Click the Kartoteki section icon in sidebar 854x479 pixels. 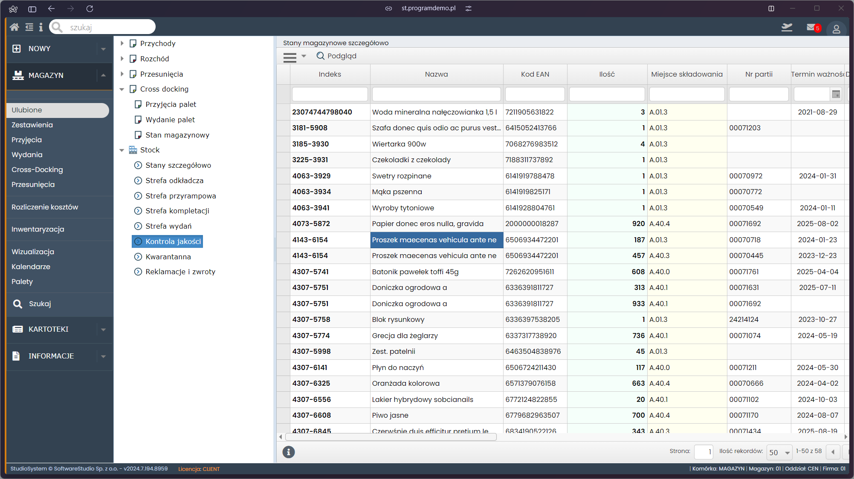click(x=17, y=329)
